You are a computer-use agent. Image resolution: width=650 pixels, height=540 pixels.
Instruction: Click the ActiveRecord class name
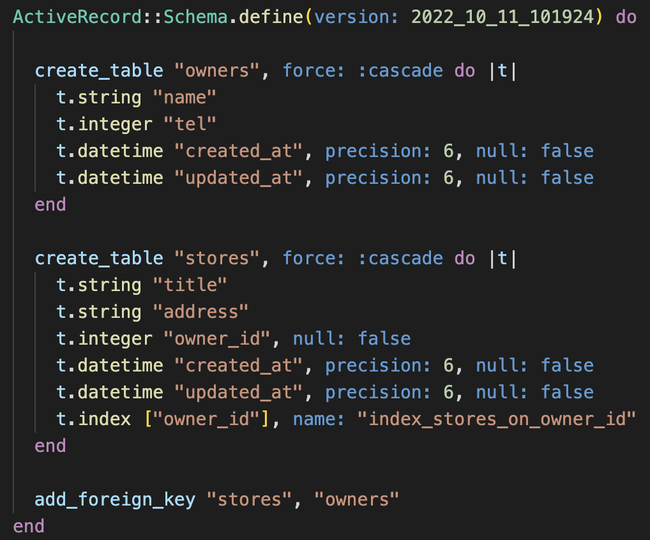[77, 17]
